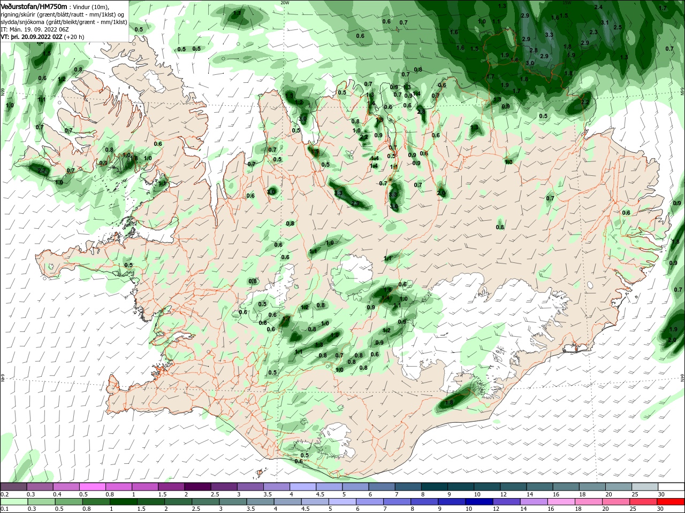
Task: Pick the slate blue 6 swatch in the upper legend
Action: point(383,487)
